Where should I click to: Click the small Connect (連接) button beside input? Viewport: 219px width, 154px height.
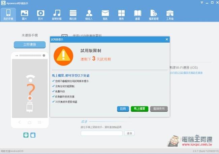pos(129,133)
